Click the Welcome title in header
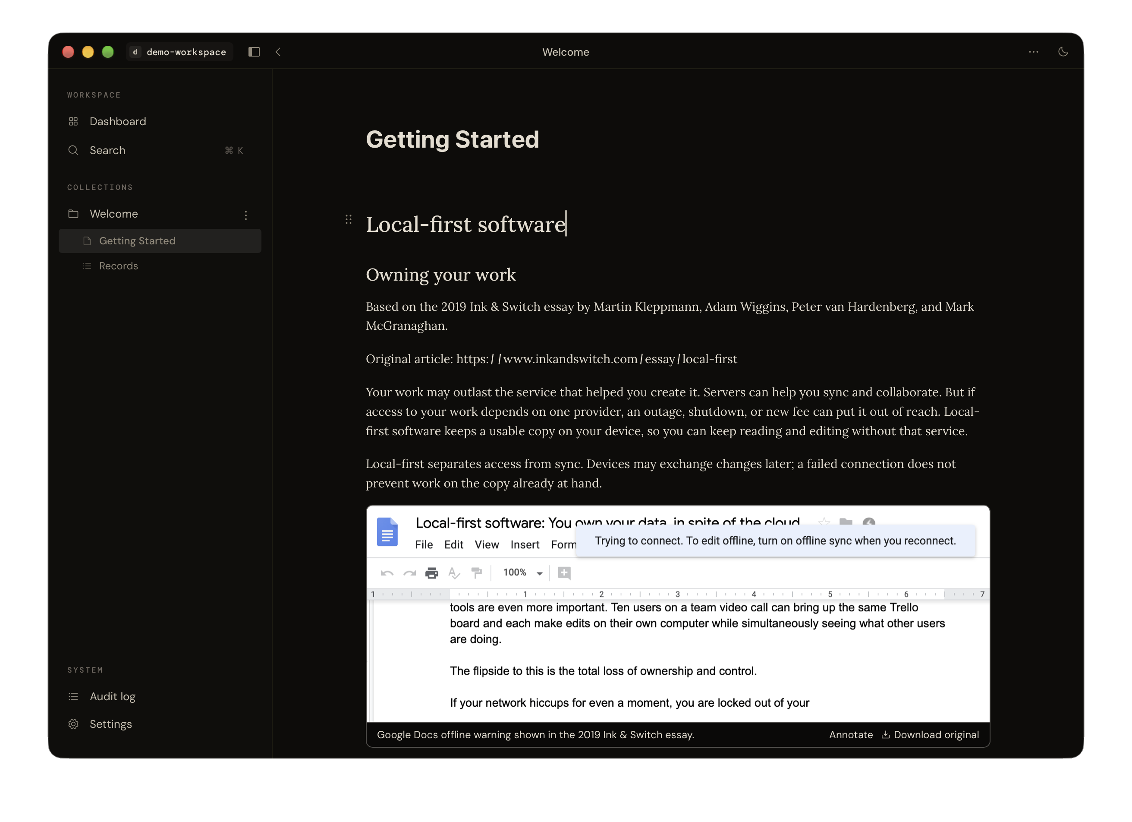The width and height of the screenshot is (1132, 822). (566, 52)
